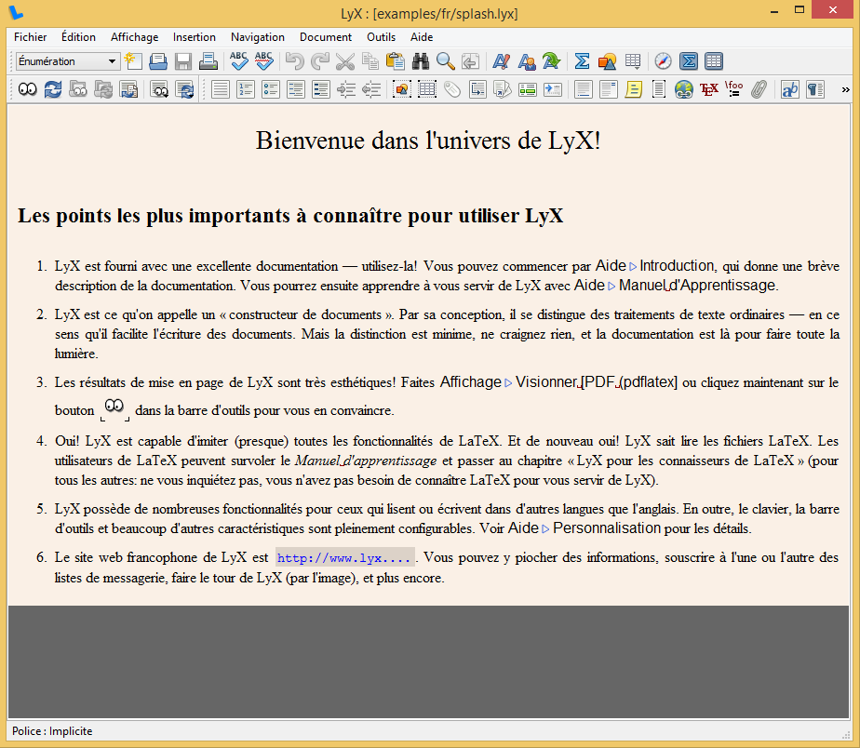Image resolution: width=860 pixels, height=748 pixels.
Task: Preview the document with the View PDF eyes icon
Action: coord(27,89)
